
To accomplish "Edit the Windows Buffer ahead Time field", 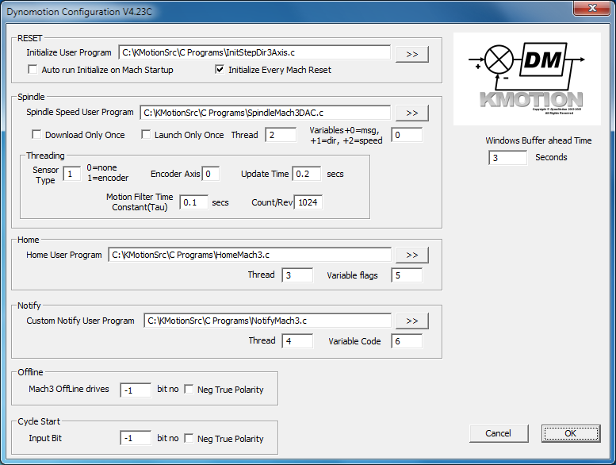I will [x=507, y=158].
